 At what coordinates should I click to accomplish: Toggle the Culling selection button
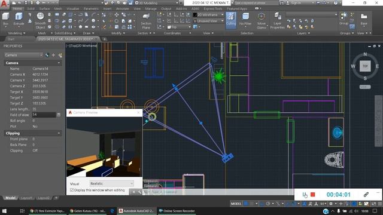[230, 20]
